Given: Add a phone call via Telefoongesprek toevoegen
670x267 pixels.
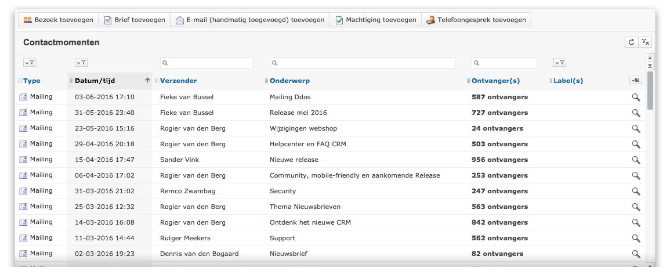Looking at the screenshot, I should [x=476, y=20].
